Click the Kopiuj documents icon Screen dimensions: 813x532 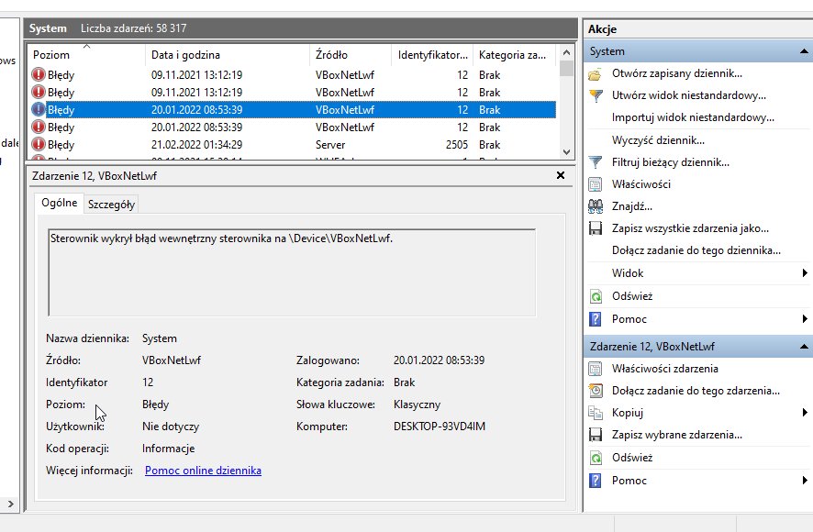click(x=596, y=414)
